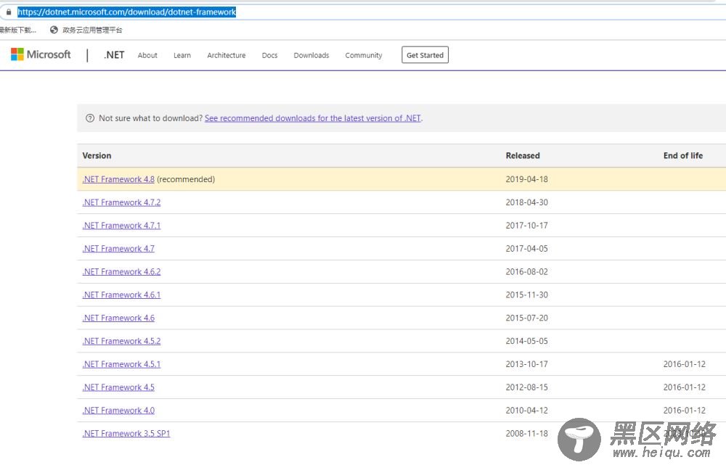
Task: Open the Architecture menu item
Action: tap(227, 55)
